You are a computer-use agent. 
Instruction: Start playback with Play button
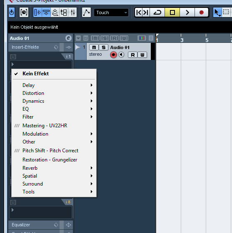187,12
